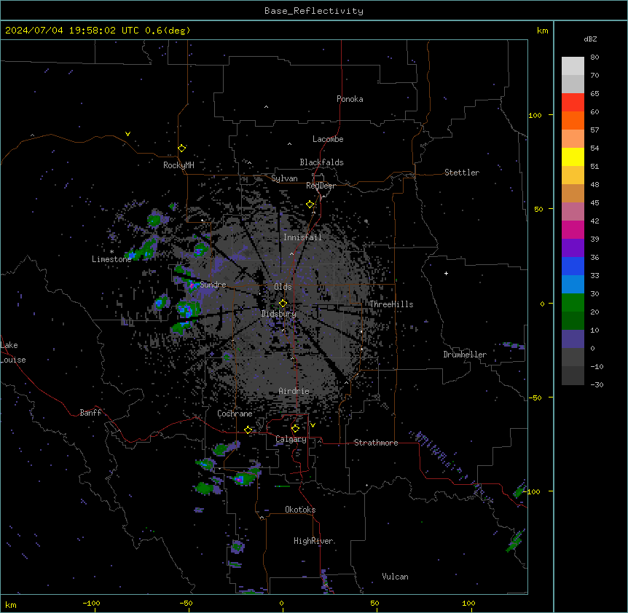
Task: Click the Cochrane city label
Action: coord(235,414)
